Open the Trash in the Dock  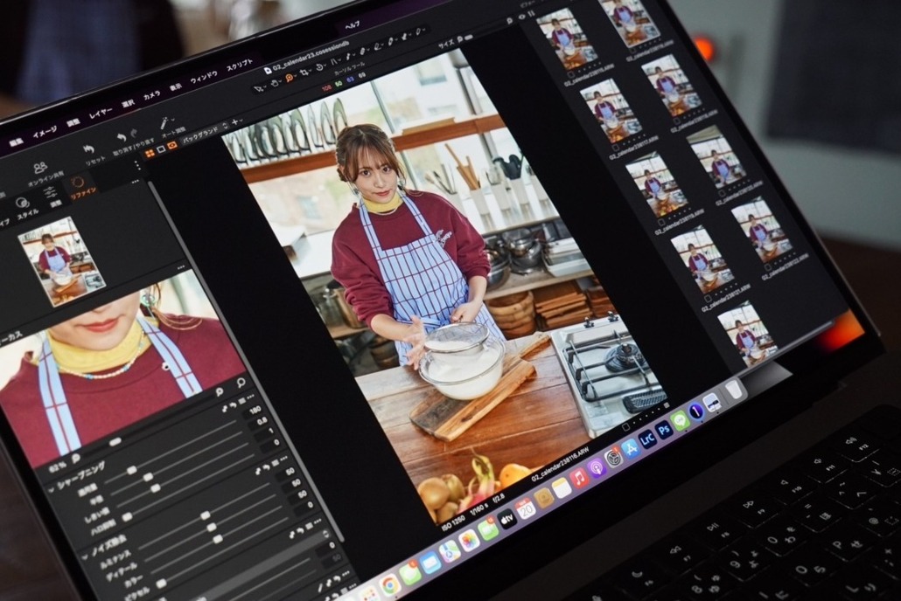[733, 390]
